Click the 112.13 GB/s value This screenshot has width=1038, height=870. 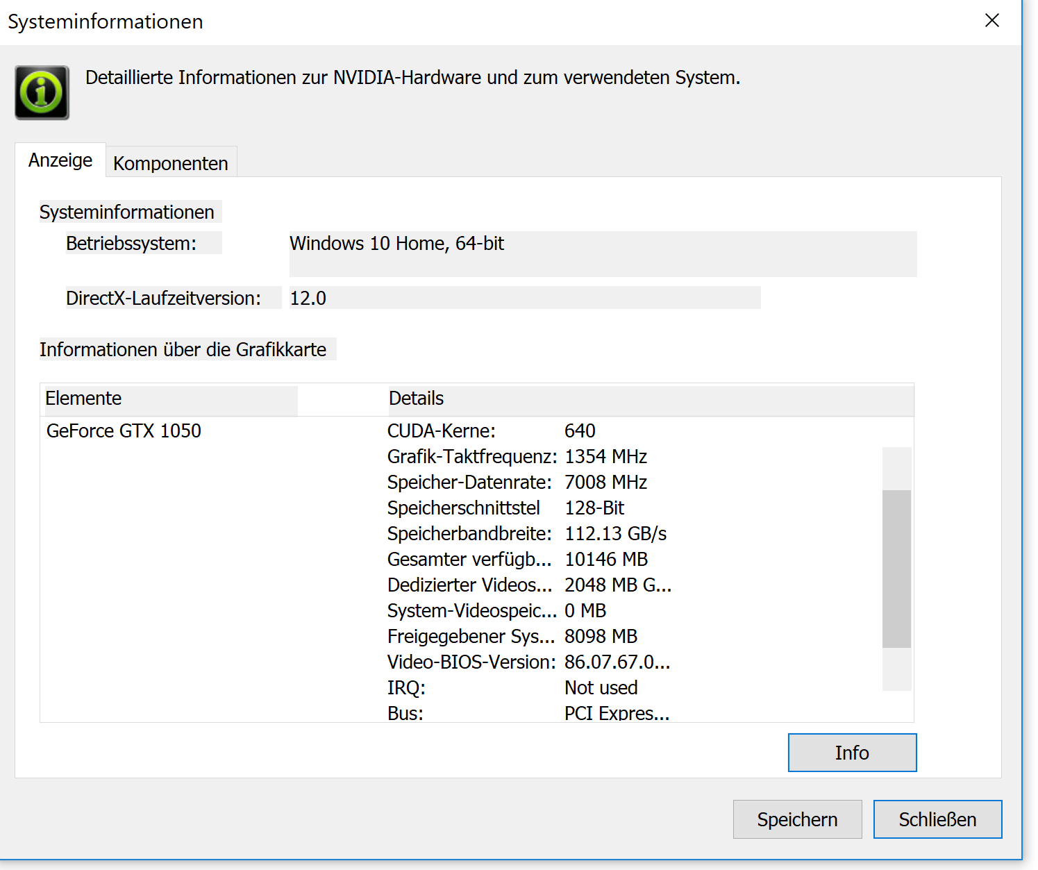tap(615, 534)
